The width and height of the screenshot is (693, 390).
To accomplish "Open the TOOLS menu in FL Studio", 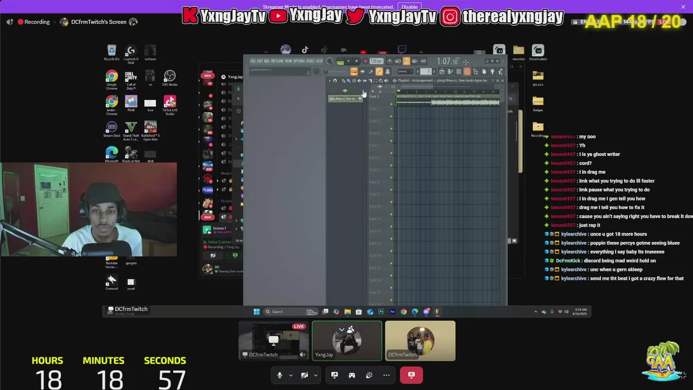I will point(310,61).
